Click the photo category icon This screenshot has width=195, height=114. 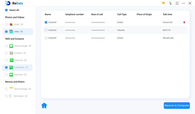11,25
